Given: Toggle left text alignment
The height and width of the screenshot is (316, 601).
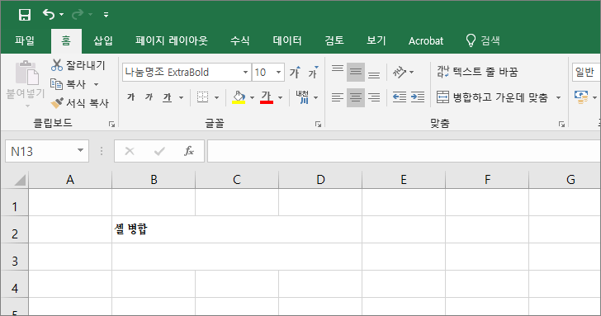Looking at the screenshot, I should tap(338, 97).
